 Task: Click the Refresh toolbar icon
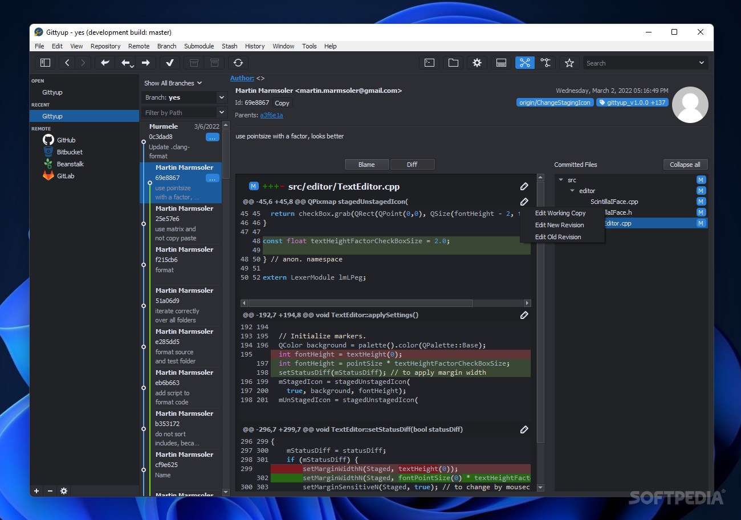click(x=238, y=63)
